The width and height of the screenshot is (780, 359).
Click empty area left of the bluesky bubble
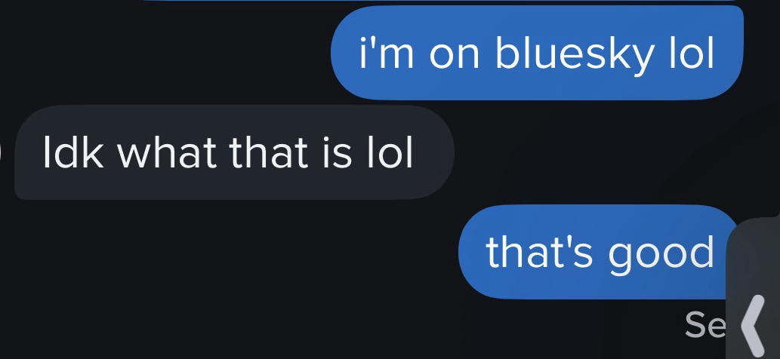[164, 53]
